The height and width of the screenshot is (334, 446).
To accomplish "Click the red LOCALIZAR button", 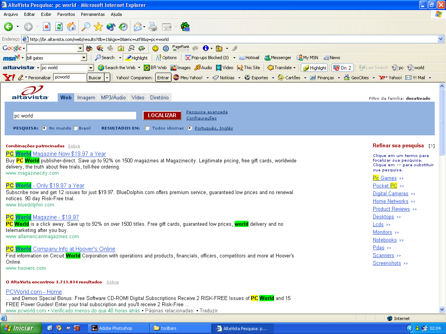I will click(x=162, y=115).
